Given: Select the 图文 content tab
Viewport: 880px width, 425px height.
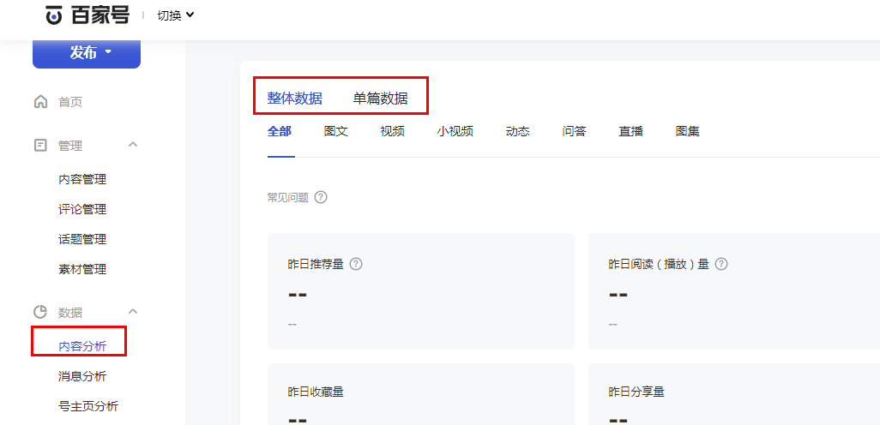Looking at the screenshot, I should point(336,132).
